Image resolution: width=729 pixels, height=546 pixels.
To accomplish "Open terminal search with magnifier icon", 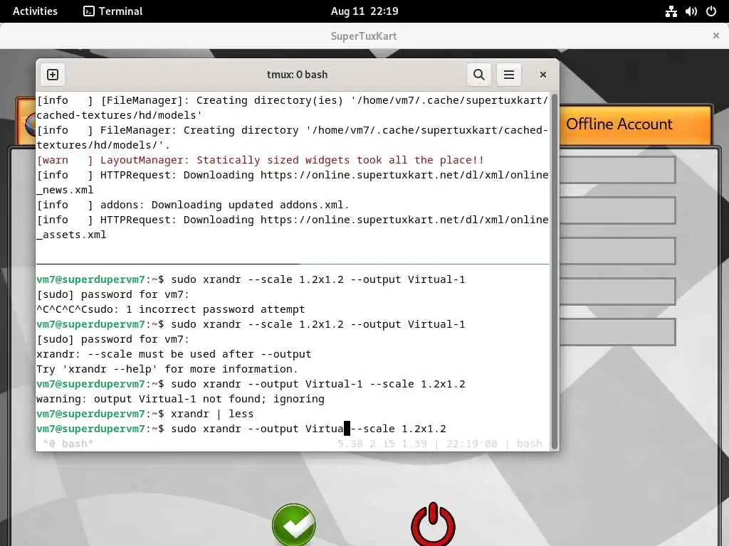I will click(x=479, y=75).
